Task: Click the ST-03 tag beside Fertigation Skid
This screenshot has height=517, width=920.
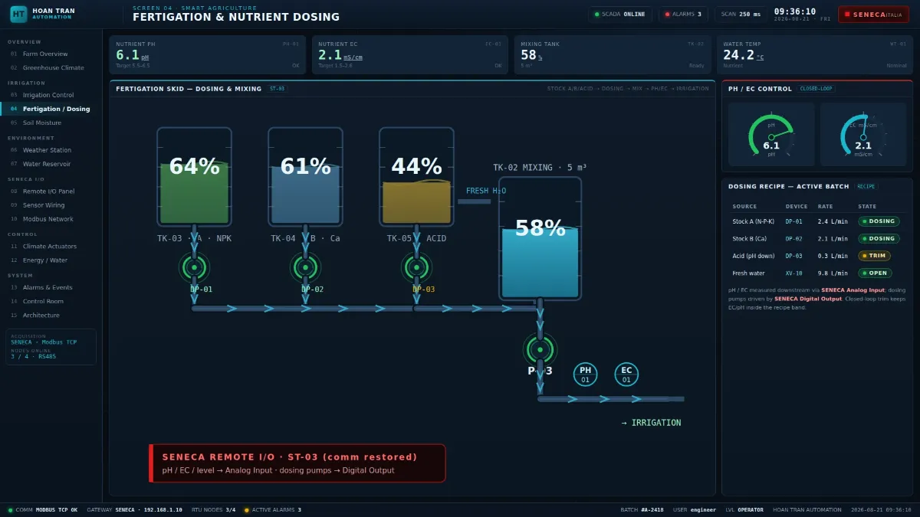Action: pyautogui.click(x=277, y=89)
